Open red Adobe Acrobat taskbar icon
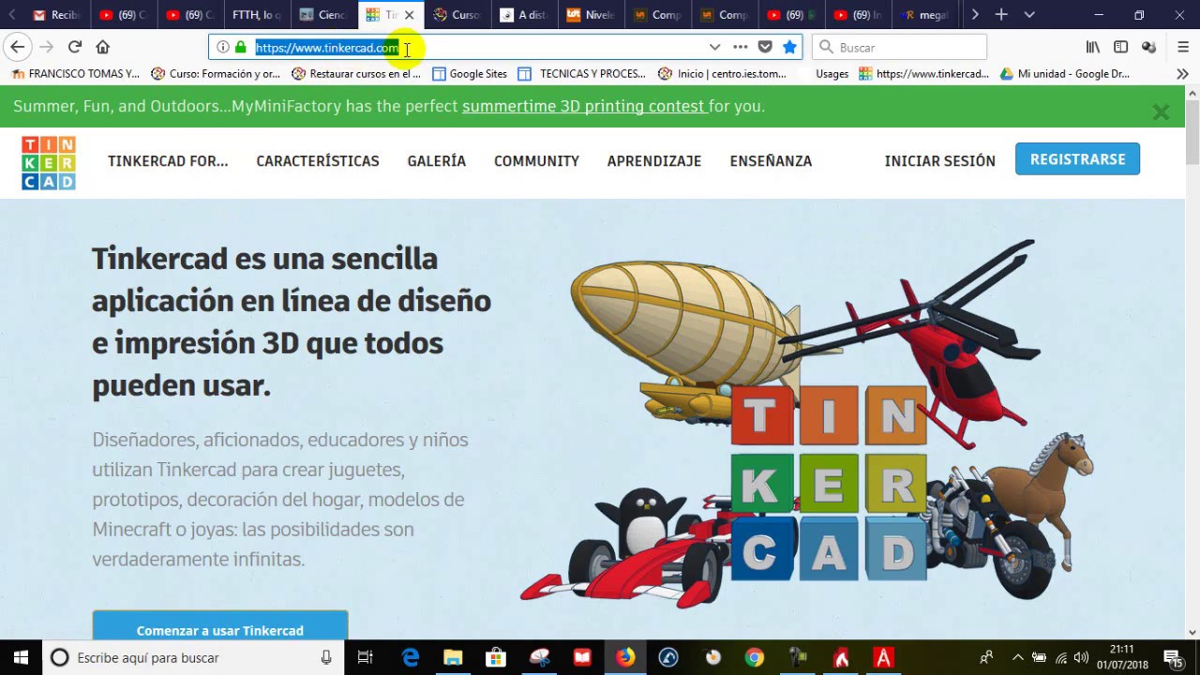Viewport: 1200px width, 675px height. pyautogui.click(x=883, y=657)
